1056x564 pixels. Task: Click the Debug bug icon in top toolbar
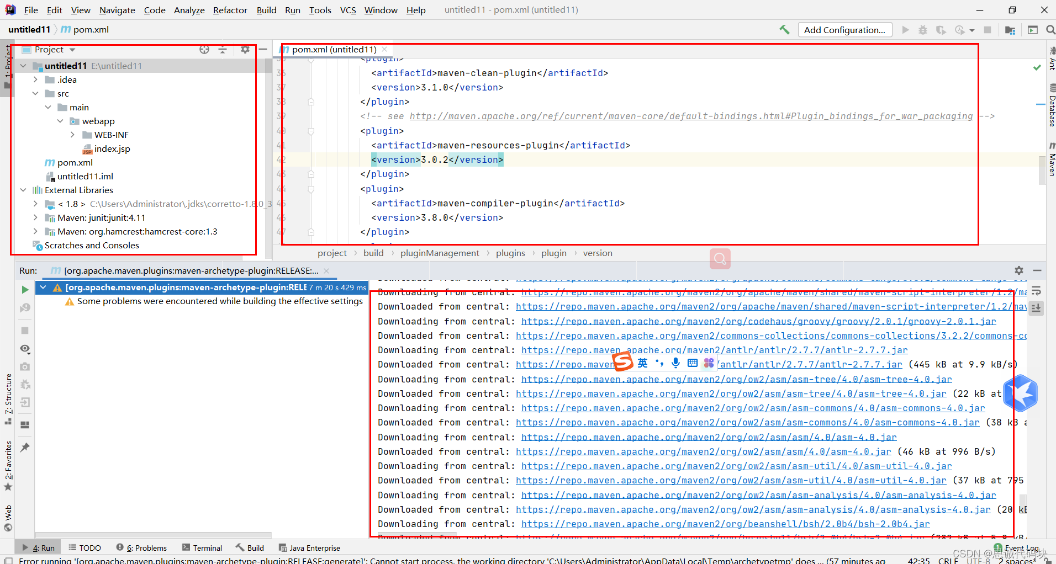click(923, 30)
